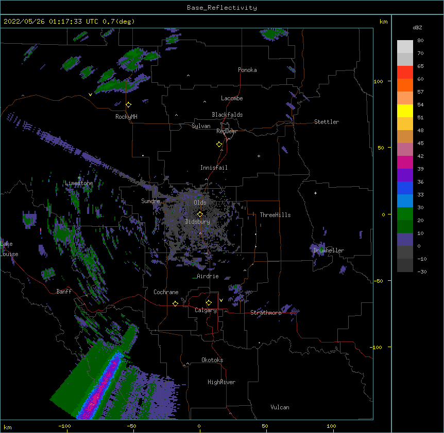Select the ThreeHills label
The width and height of the screenshot is (444, 433).
275,215
